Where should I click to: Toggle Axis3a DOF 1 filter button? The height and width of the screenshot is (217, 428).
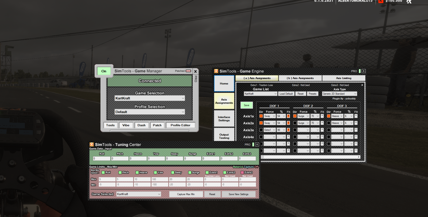pos(288,130)
